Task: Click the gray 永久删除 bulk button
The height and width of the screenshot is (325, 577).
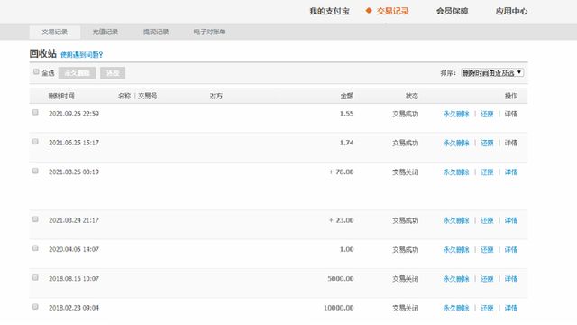Action: point(78,73)
